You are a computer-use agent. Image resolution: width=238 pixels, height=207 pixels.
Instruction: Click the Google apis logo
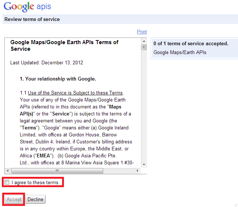pos(27,7)
